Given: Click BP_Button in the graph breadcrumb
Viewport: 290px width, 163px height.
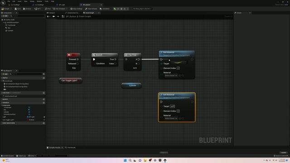Looking at the screenshot, I should 71,16.
